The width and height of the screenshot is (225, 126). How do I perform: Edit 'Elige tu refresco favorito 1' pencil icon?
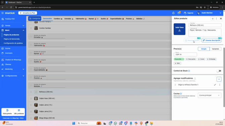215,85
